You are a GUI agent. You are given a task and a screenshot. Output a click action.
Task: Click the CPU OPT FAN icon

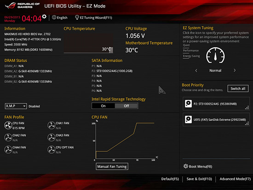[x=52, y=150]
